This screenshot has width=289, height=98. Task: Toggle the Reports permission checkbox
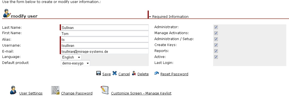216,51
